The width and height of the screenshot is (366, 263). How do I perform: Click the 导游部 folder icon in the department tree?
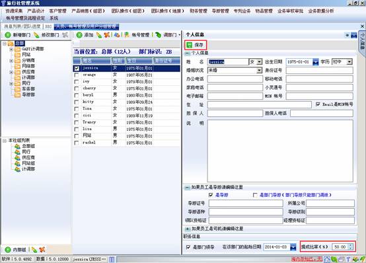pos(17,95)
